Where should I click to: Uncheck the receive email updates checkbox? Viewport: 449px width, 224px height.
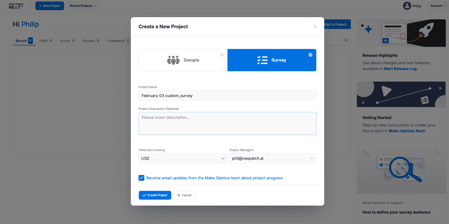pos(142,178)
